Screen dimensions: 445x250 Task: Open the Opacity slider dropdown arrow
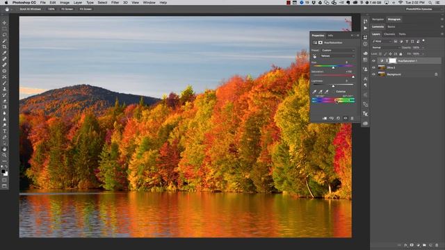coord(423,48)
